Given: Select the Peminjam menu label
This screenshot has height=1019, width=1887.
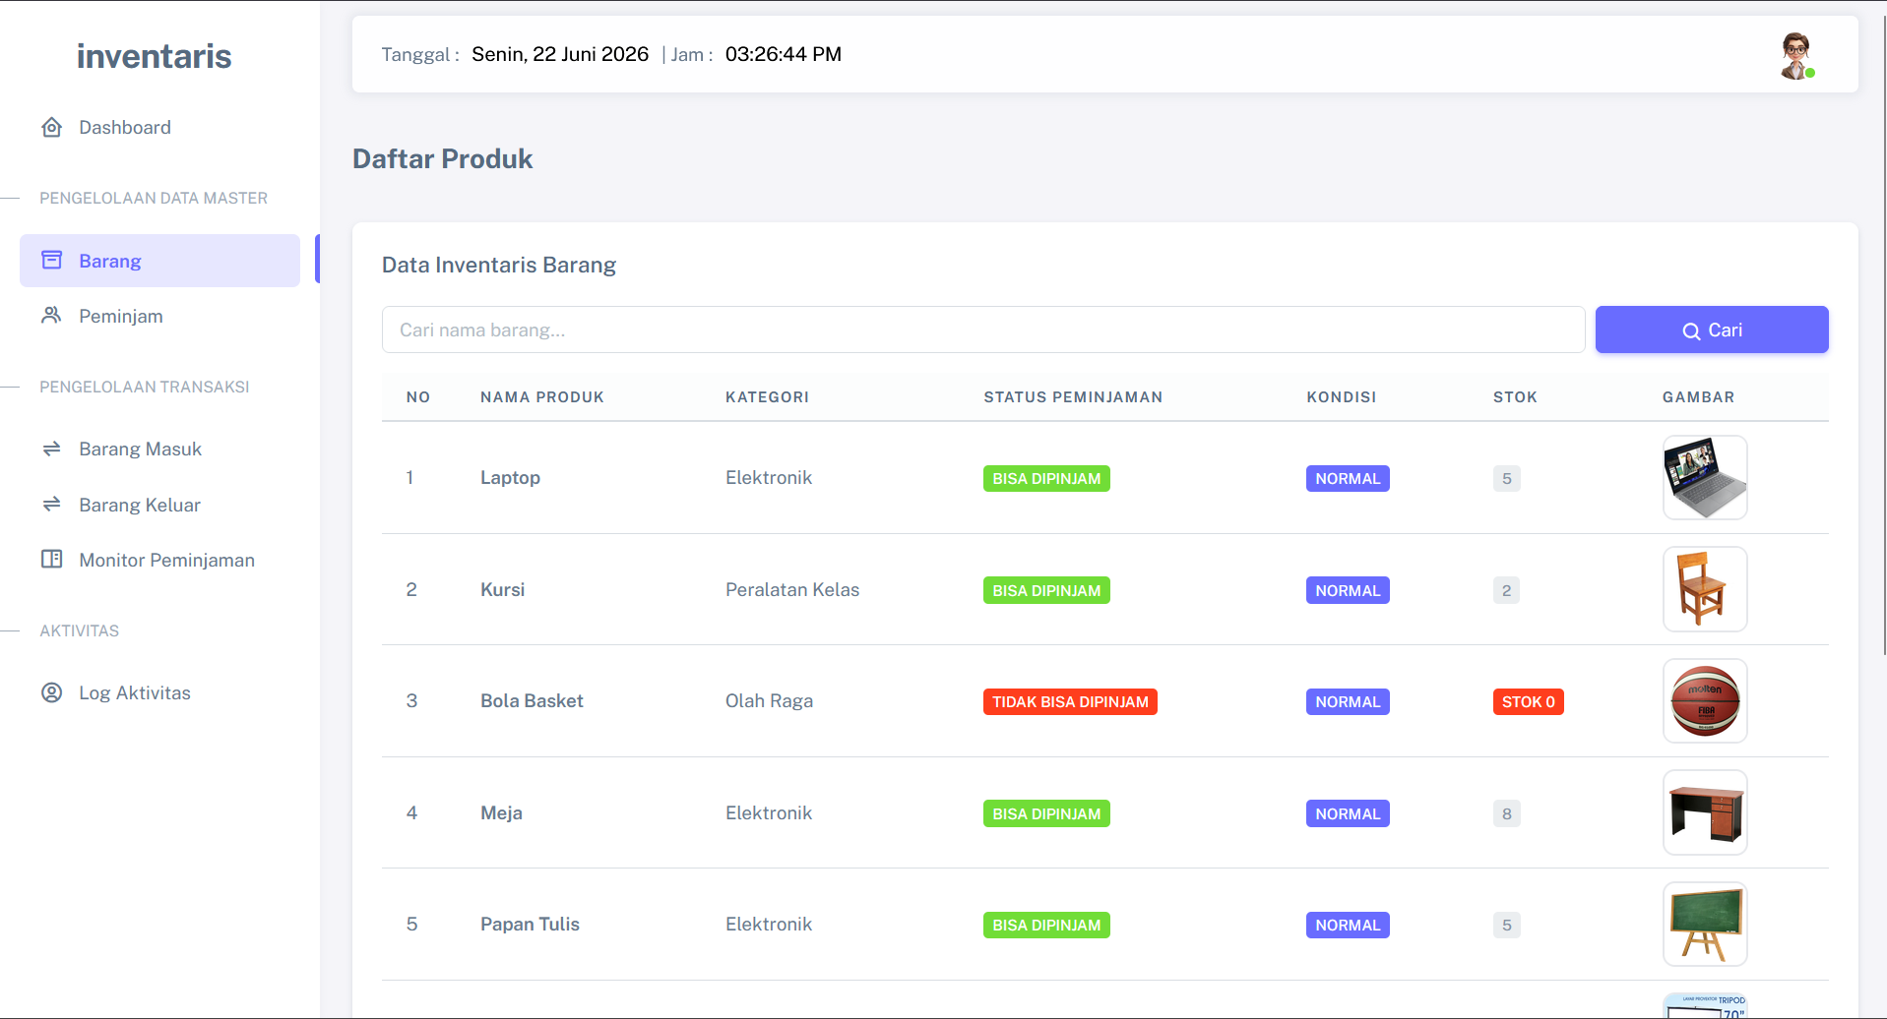Looking at the screenshot, I should pos(121,316).
